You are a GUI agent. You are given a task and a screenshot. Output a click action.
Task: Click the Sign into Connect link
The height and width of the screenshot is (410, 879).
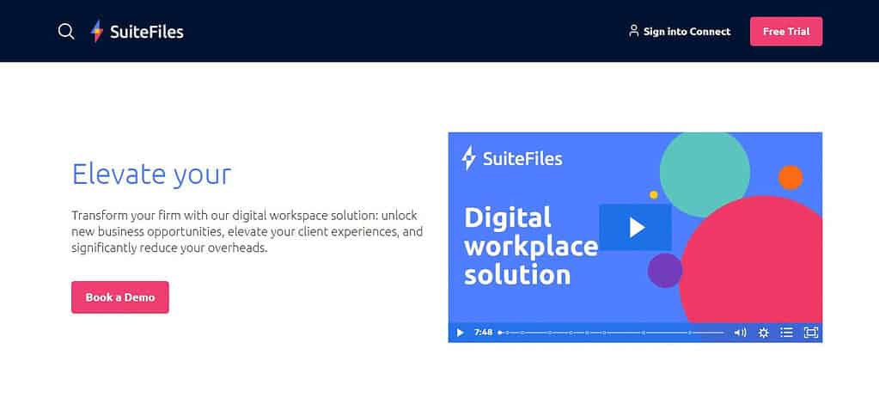pyautogui.click(x=680, y=32)
